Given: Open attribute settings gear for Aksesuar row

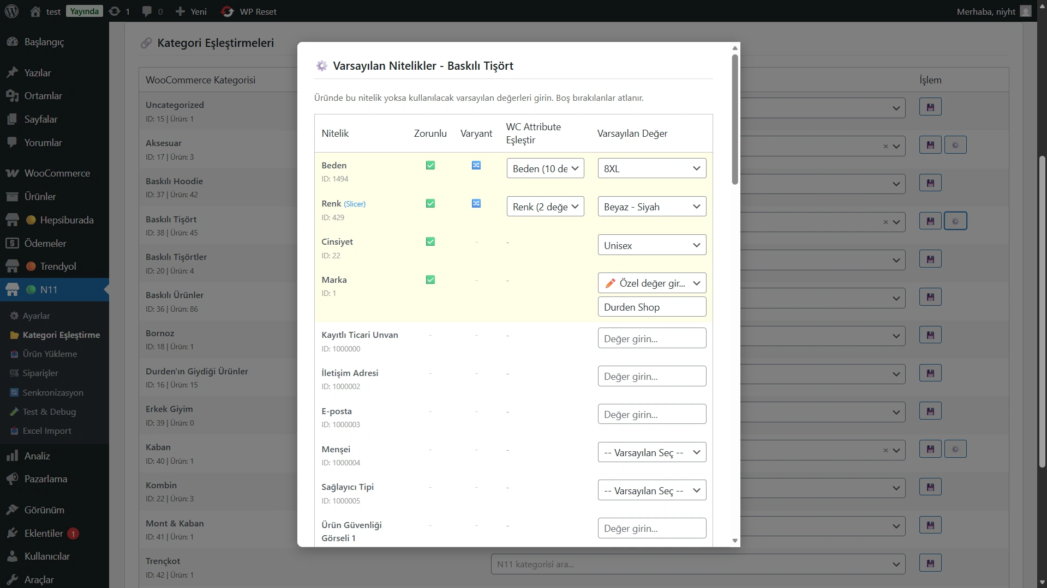Looking at the screenshot, I should pyautogui.click(x=955, y=146).
